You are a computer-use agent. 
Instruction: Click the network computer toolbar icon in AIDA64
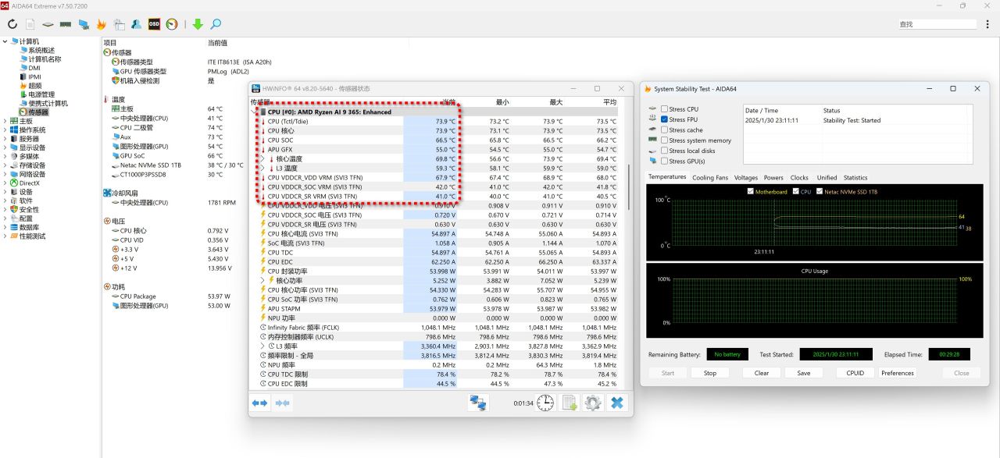point(84,24)
